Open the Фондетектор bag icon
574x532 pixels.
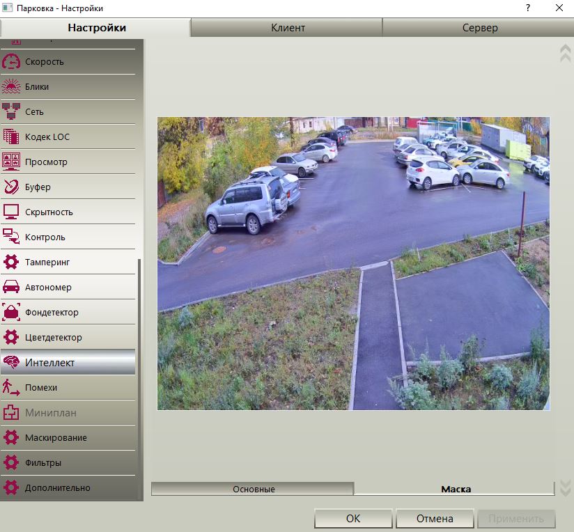11,312
